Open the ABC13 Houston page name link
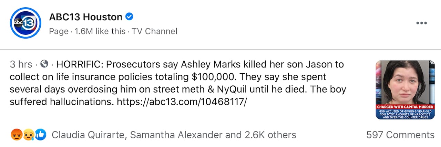This screenshot has height=147, width=441. (x=85, y=17)
